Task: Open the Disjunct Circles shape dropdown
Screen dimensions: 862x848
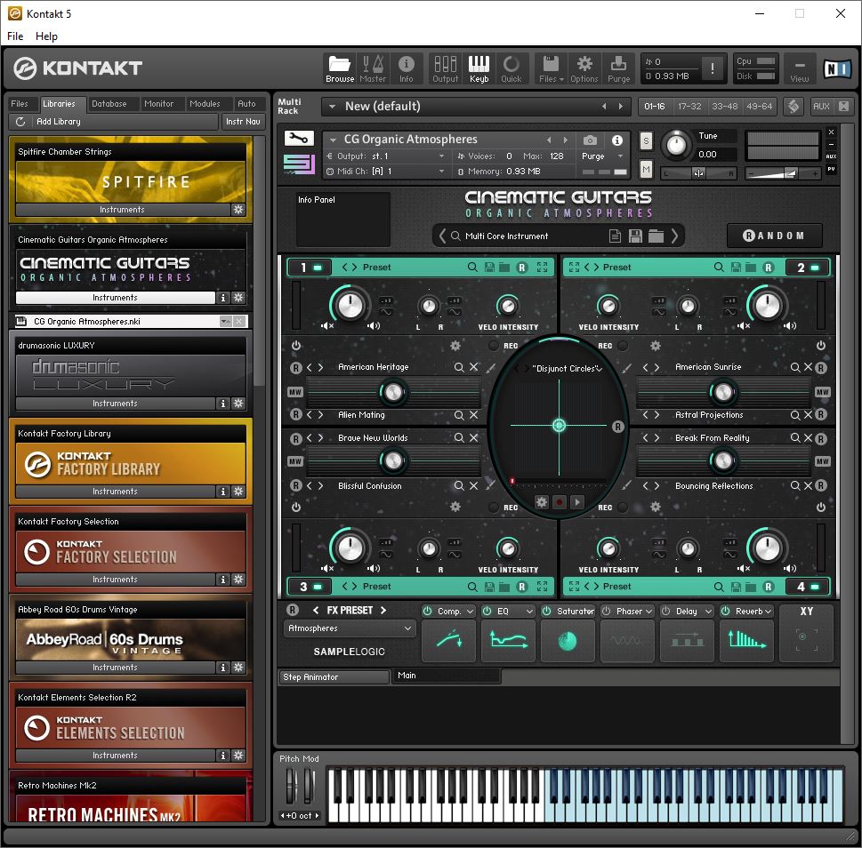Action: [600, 369]
